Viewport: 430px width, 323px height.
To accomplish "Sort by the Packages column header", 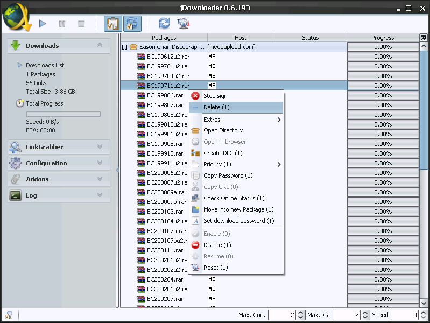I will (164, 38).
